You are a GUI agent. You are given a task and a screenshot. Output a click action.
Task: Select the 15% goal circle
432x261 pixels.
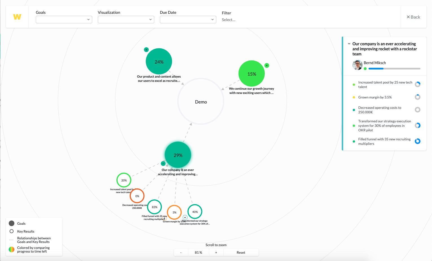(252, 74)
